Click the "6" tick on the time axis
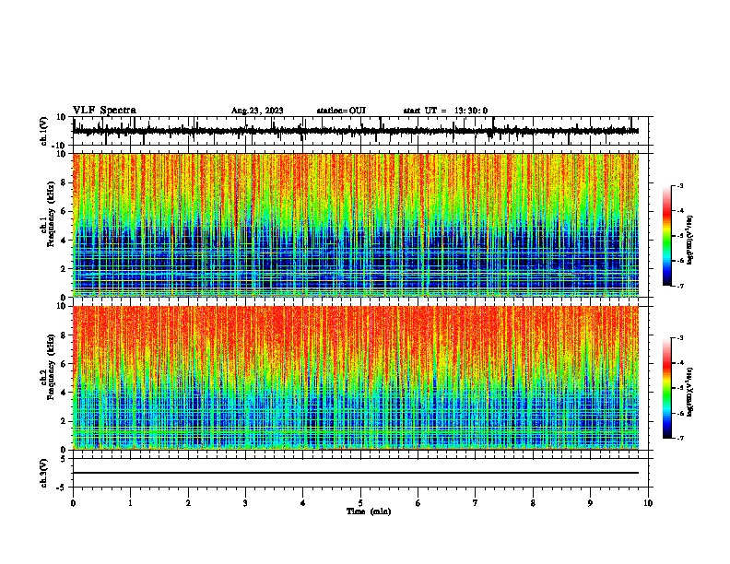 (x=418, y=503)
